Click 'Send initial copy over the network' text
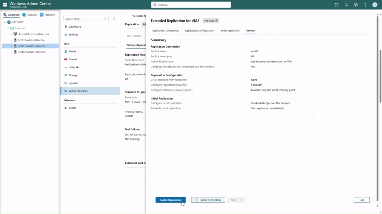382x214 pixels. pyautogui.click(x=270, y=103)
